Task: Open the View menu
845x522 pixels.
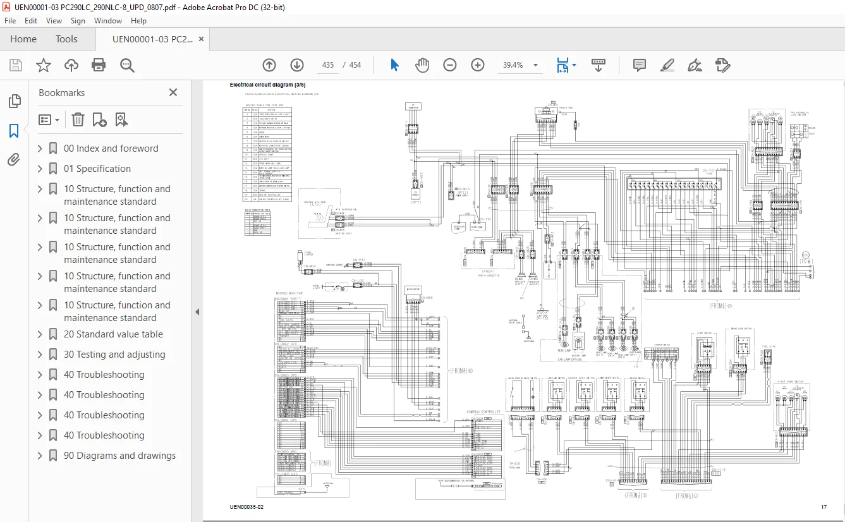Action: click(x=54, y=20)
